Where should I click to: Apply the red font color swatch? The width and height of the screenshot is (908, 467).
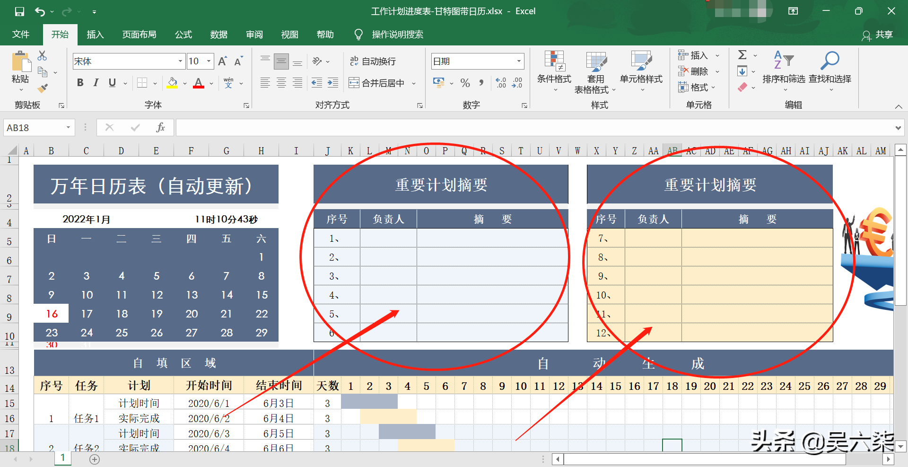199,83
